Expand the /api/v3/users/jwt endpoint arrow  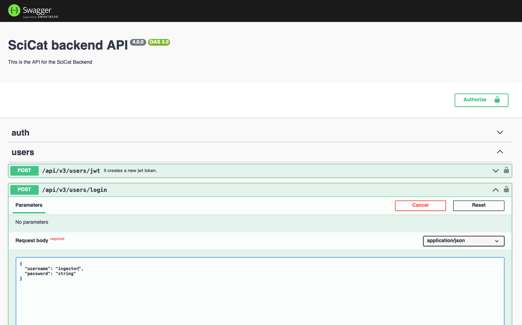pos(495,171)
